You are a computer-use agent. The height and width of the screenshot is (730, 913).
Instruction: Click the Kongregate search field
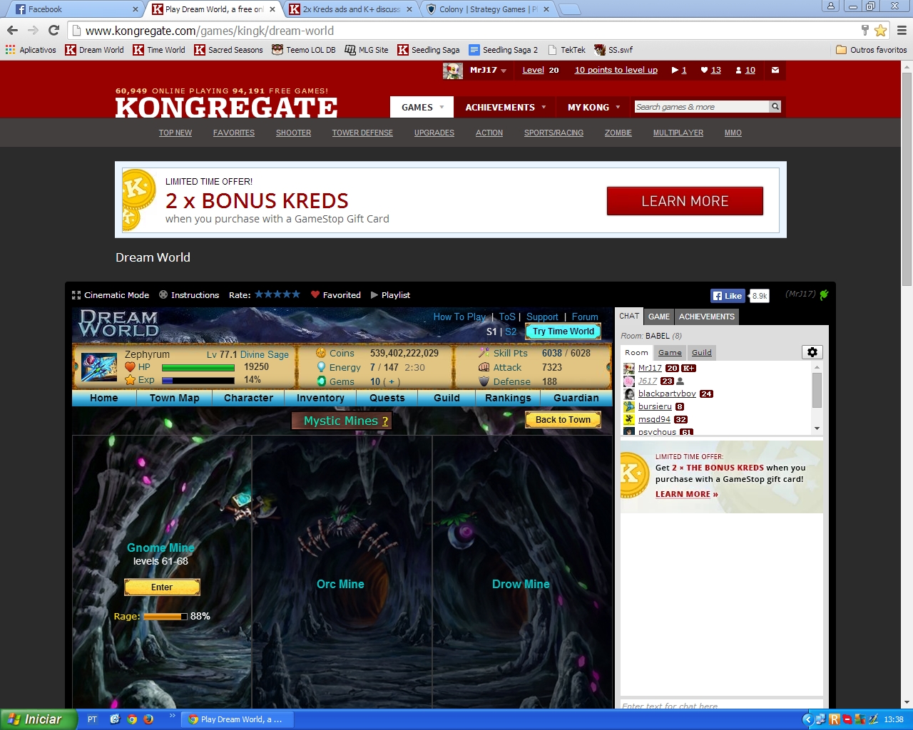click(x=702, y=107)
